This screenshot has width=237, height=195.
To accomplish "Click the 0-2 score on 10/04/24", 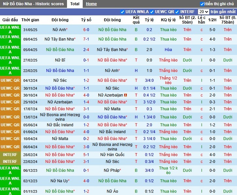I will (x=86, y=139).
